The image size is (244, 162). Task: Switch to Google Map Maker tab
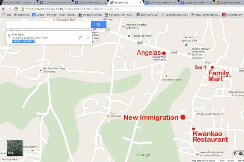click(x=229, y=3)
